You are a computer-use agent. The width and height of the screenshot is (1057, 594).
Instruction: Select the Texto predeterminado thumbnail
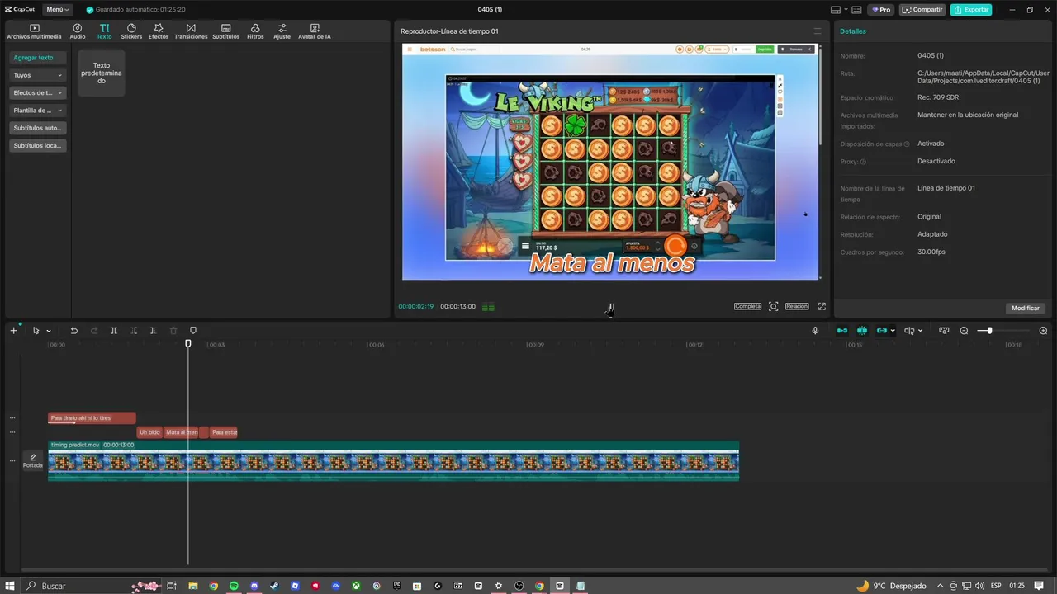pos(102,73)
